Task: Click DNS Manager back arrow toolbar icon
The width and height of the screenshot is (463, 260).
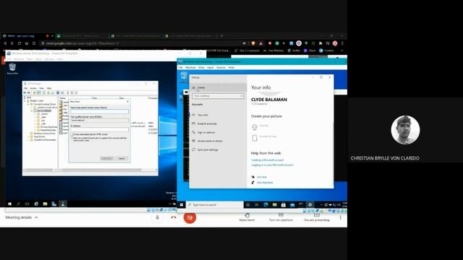Action: coord(25,92)
